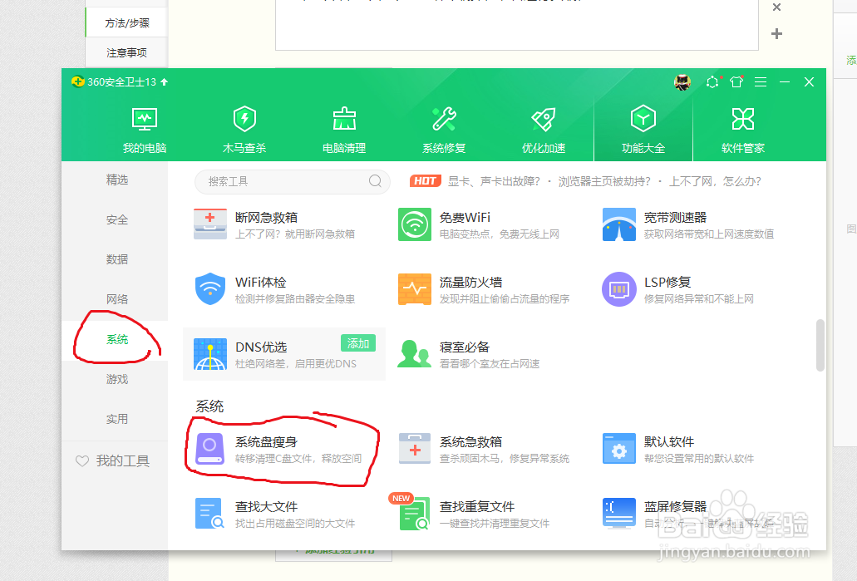Launch 系统急救箱 tool

(x=485, y=450)
